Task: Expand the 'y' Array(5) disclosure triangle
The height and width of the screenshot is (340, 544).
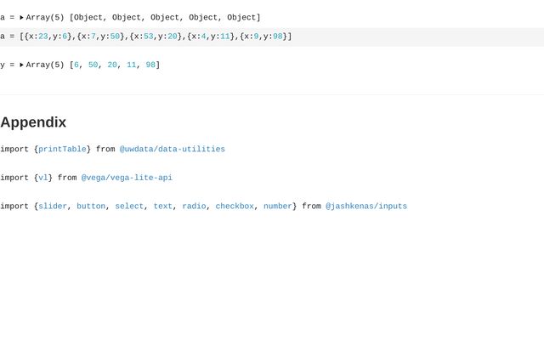Action: click(21, 65)
